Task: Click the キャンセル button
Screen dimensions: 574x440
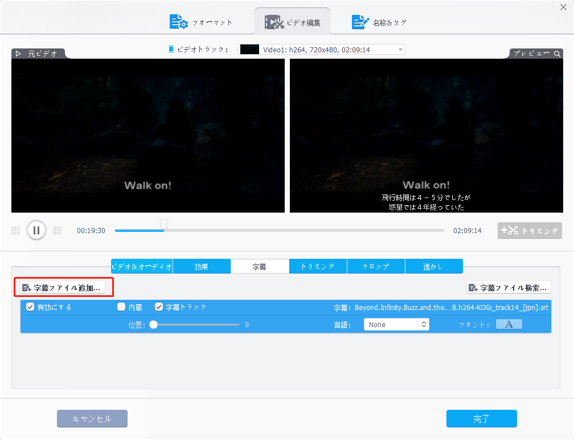Action: [92, 418]
